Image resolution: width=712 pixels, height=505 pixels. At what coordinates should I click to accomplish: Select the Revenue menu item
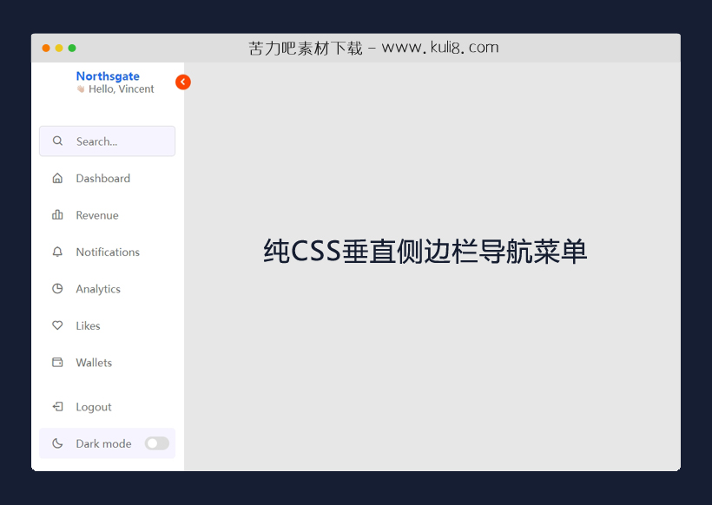(96, 215)
